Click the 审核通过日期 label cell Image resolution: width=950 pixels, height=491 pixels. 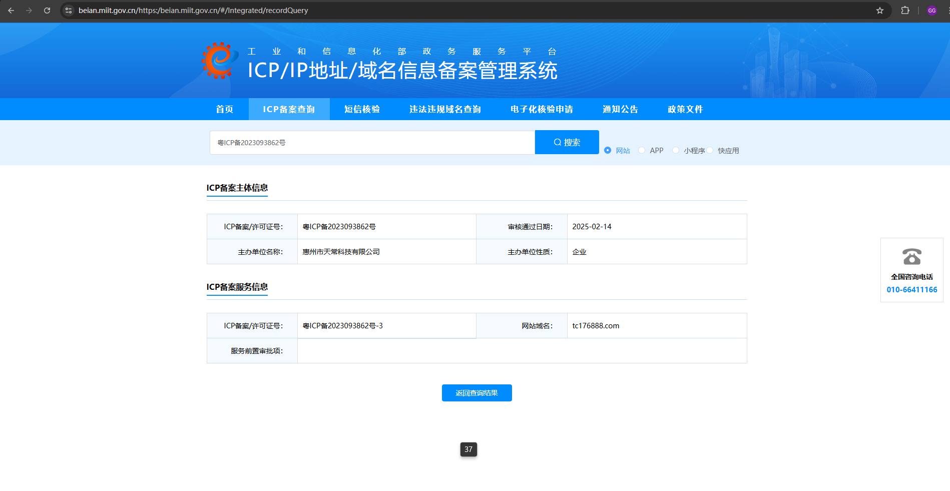click(x=522, y=227)
